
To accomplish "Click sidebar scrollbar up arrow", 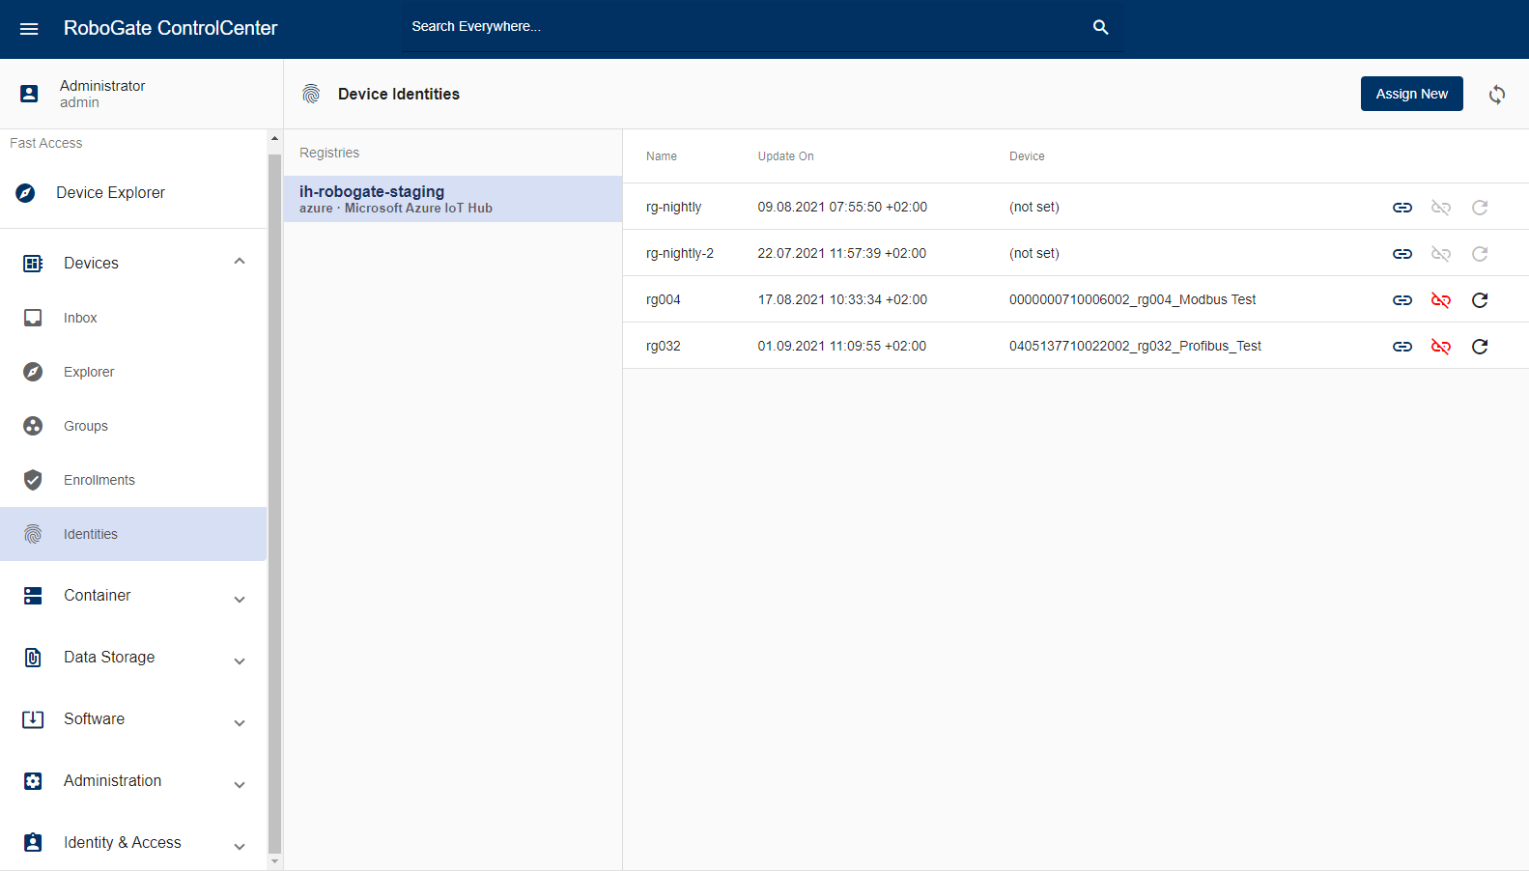I will (274, 139).
